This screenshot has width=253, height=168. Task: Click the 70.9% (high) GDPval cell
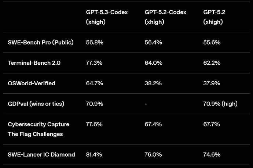point(220,104)
